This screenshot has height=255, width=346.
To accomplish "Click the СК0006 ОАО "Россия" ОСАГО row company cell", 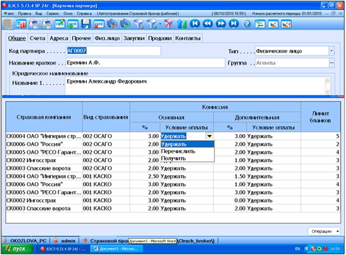I will (x=44, y=144).
